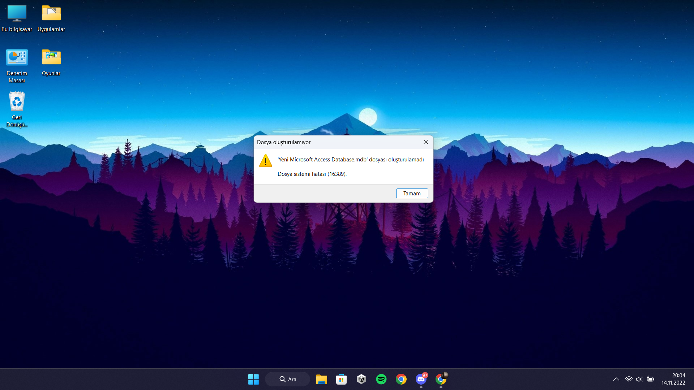This screenshot has height=390, width=694.
Task: Open the Windows Start menu
Action: click(253, 379)
